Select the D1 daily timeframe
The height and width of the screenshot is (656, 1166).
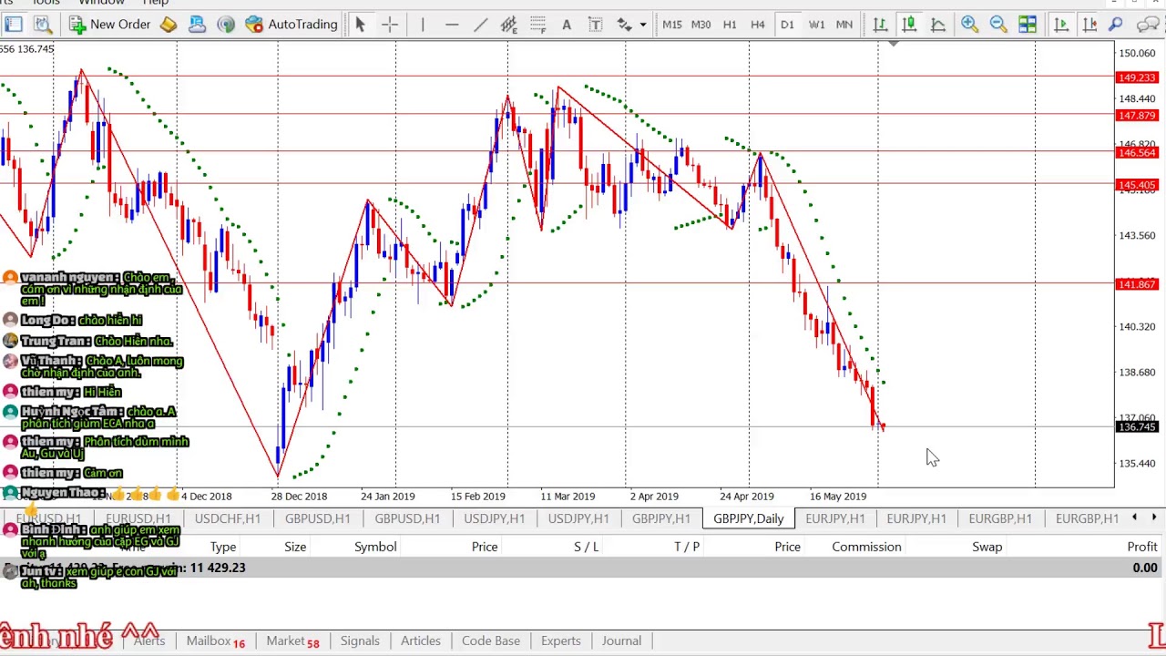click(787, 25)
